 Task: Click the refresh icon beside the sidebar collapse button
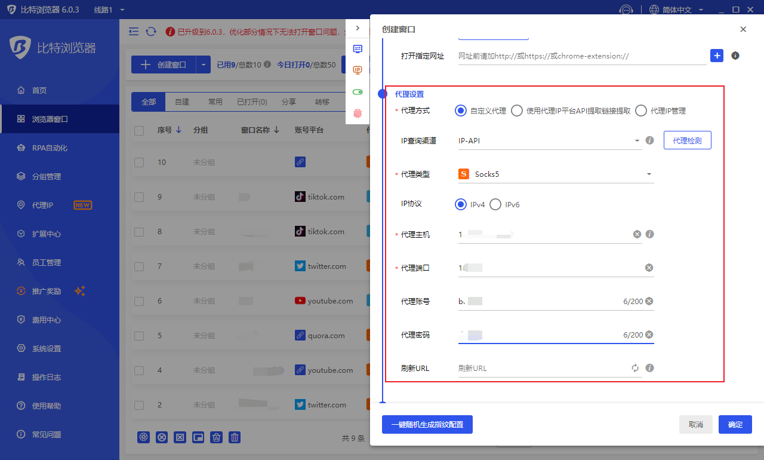point(151,32)
